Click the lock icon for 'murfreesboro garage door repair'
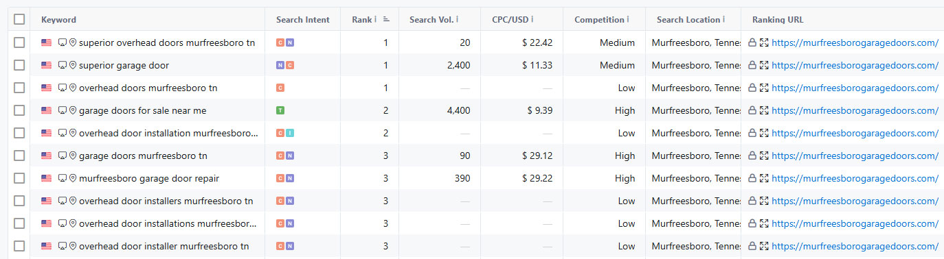The height and width of the screenshot is (259, 944). tap(752, 178)
